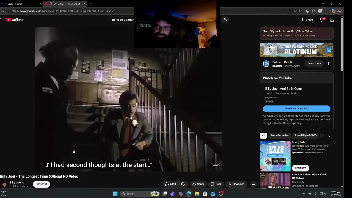Show more filter chips with right arrow
This screenshot has width=352, height=198.
click(x=329, y=137)
